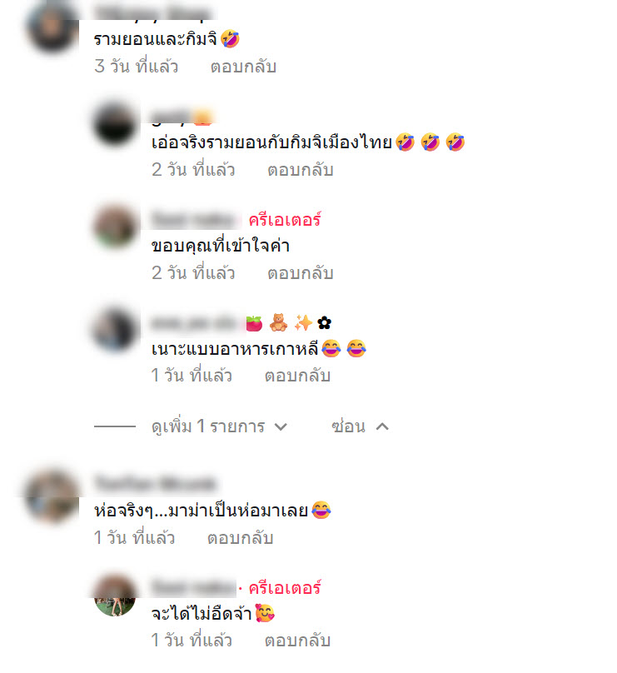The width and height of the screenshot is (617, 673).
Task: Reply to creator's ขอบคุณที่เข้าใจค่า comment
Action: tap(301, 273)
